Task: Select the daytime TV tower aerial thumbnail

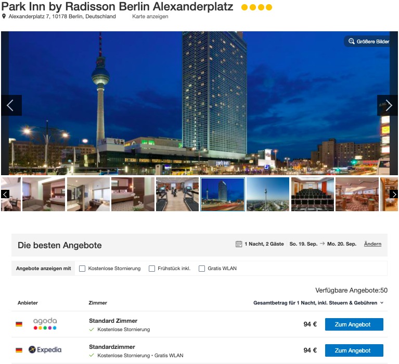Action: (x=268, y=194)
